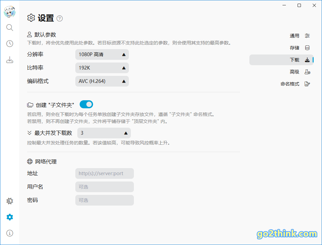Maximize the application window
This screenshot has height=245, width=322.
coord(299,5)
